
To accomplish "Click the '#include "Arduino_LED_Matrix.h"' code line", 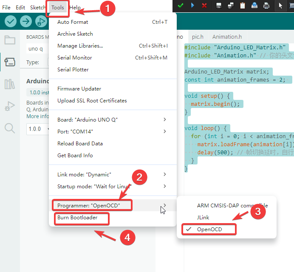I will pyautogui.click(x=235, y=47).
